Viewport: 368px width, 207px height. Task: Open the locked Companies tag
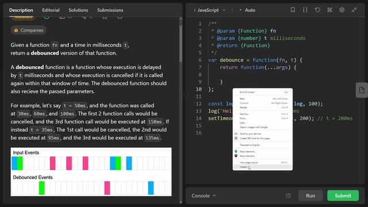point(28,30)
